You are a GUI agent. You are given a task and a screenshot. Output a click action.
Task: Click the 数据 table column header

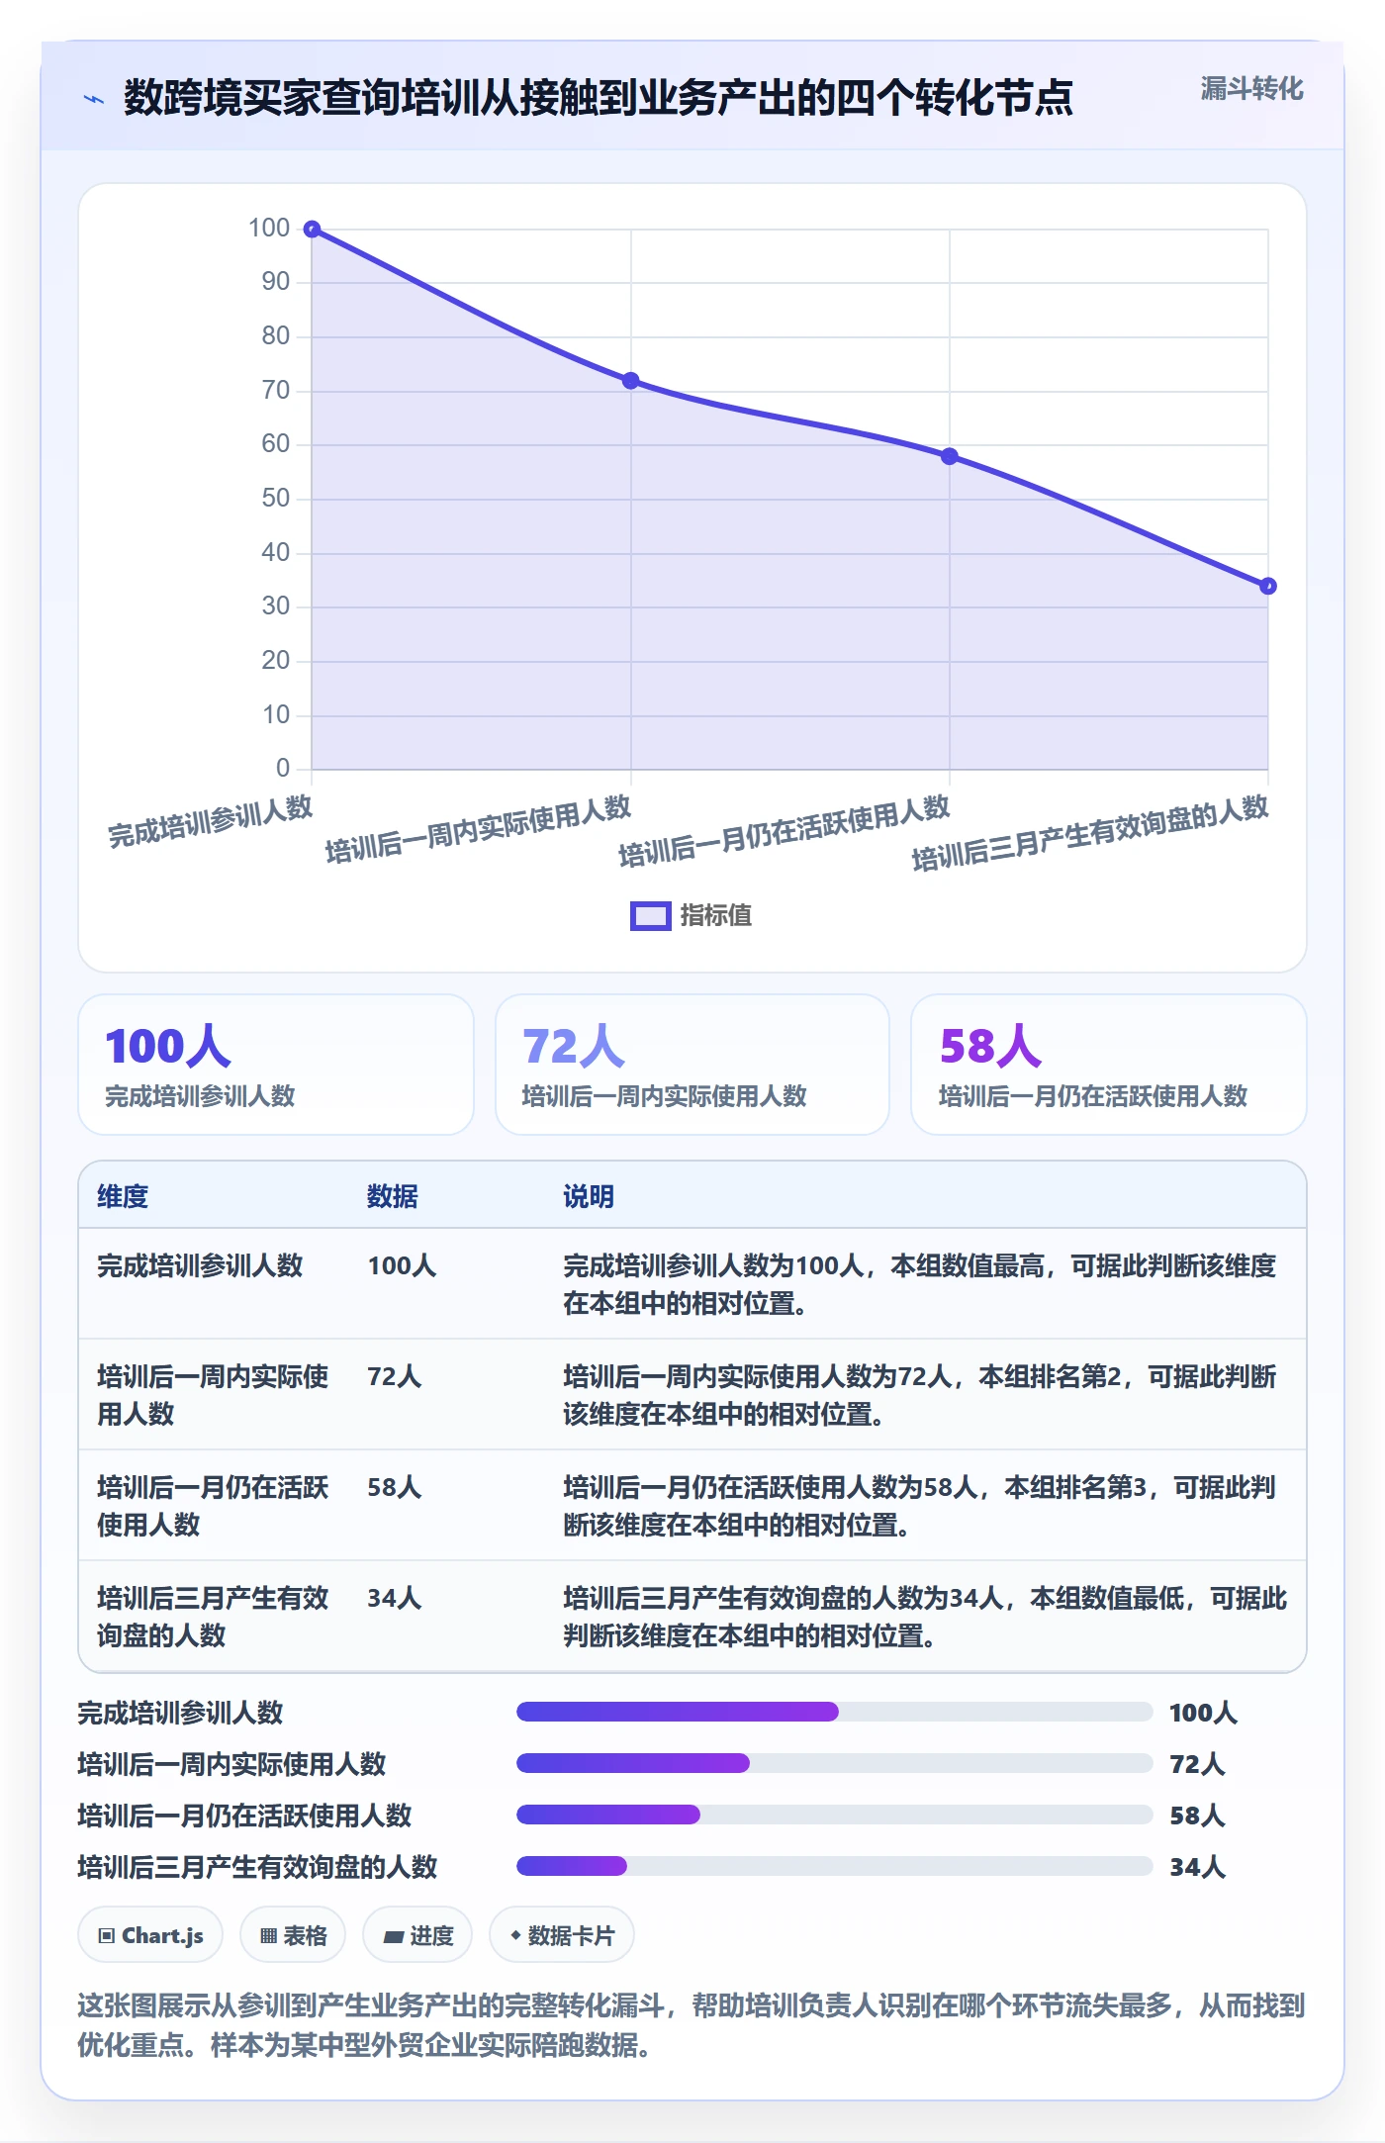pos(393,1196)
